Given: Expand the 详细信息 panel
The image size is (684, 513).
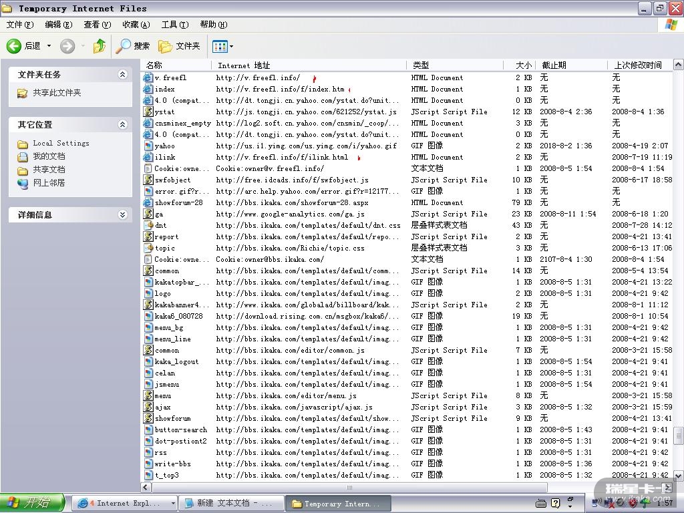Looking at the screenshot, I should [123, 214].
